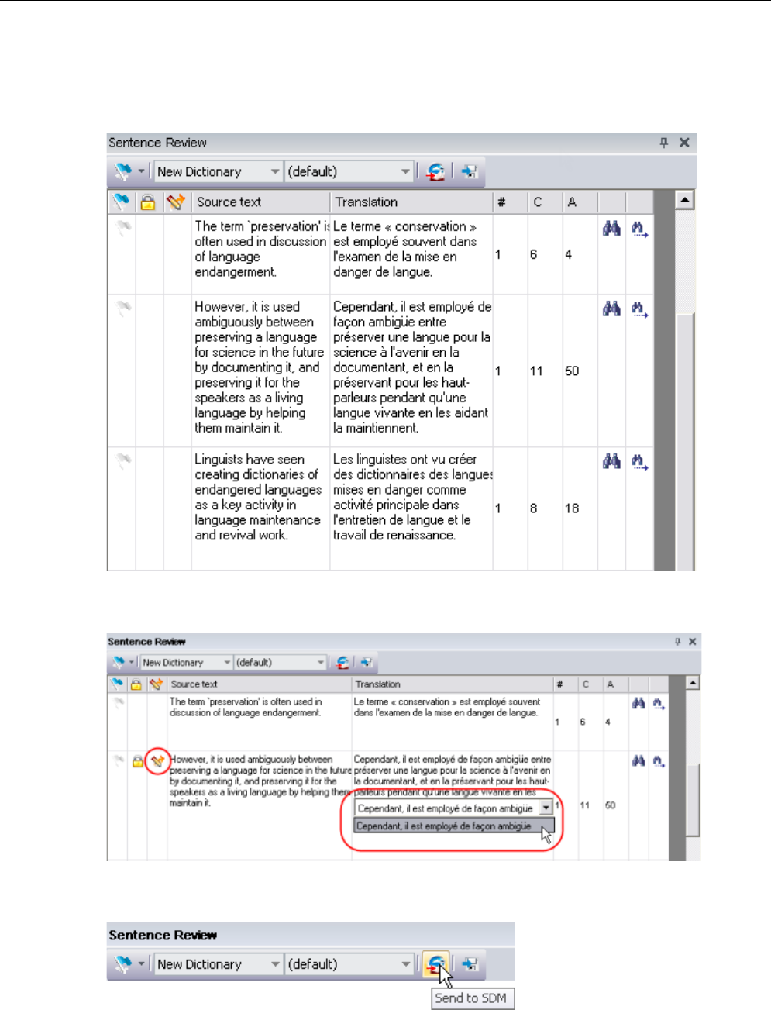Click 'Source text' column header in first panel

coord(262,202)
